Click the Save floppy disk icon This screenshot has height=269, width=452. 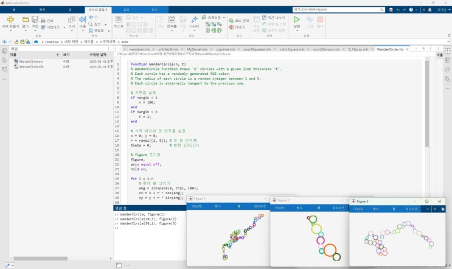(x=35, y=19)
